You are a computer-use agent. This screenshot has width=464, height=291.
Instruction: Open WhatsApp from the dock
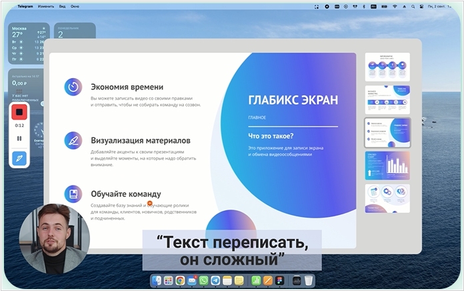pos(203,280)
